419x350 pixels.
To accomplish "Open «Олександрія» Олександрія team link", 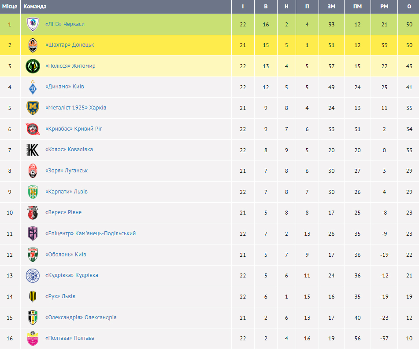I will point(81,317).
